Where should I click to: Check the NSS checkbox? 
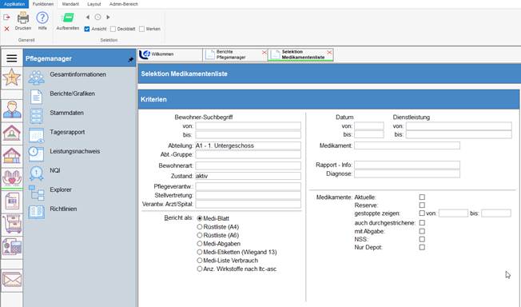click(x=422, y=239)
